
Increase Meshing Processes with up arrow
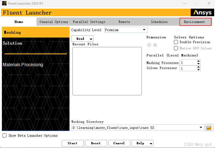[x=199, y=61]
